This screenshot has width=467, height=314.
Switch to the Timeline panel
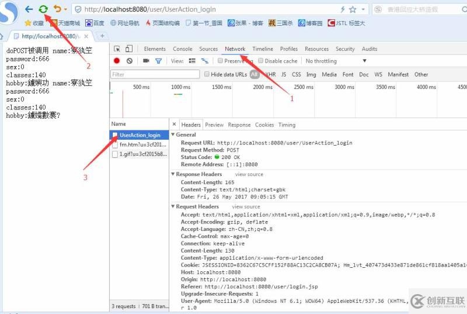pos(263,49)
